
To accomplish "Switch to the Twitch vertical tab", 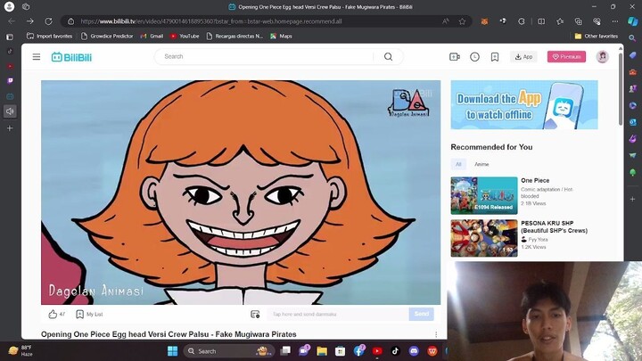I will pyautogui.click(x=10, y=80).
